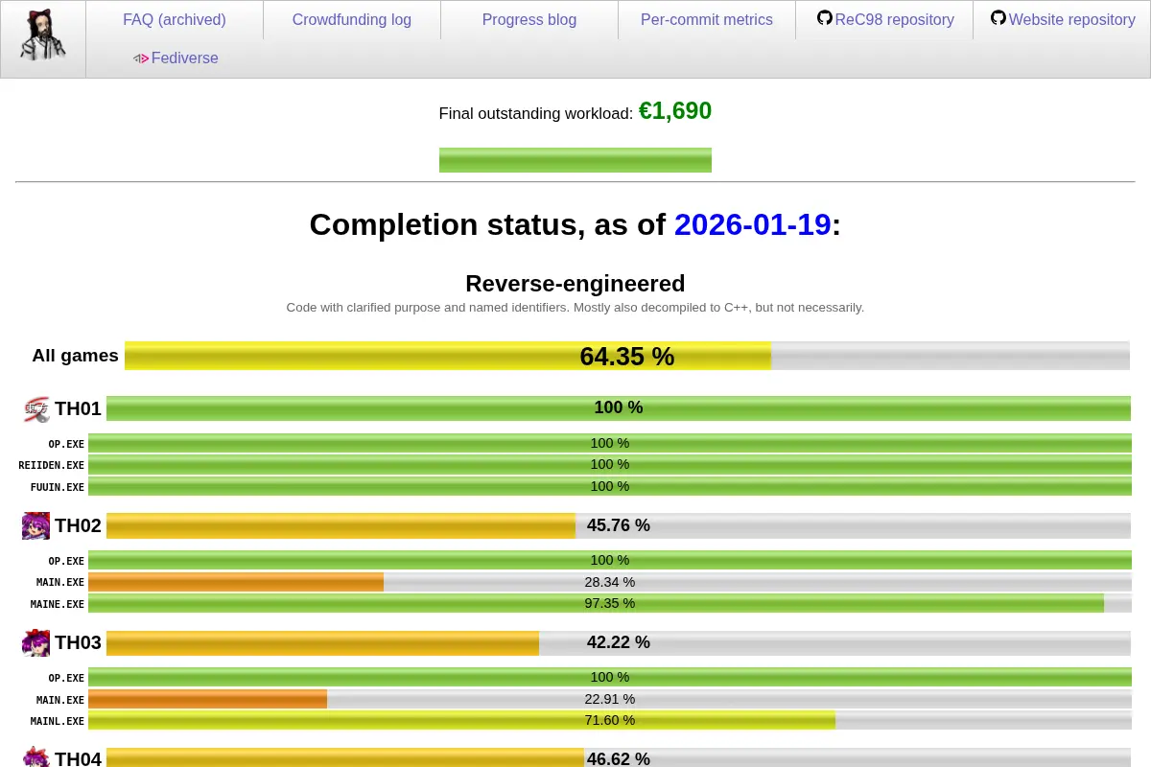Viewport: 1151px width, 767px height.
Task: Click the TH01 game icon
Action: 36,409
